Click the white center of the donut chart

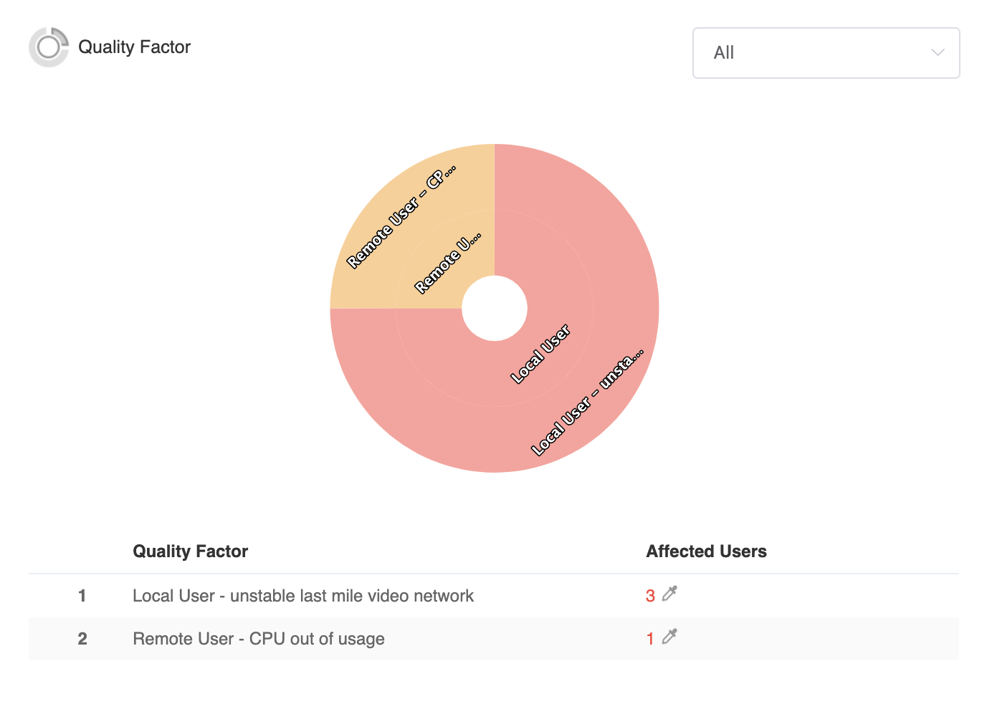[495, 309]
